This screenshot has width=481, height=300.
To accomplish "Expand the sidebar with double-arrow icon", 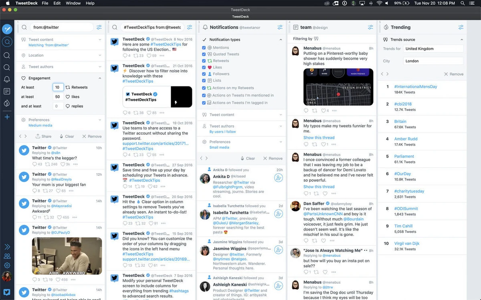I will (x=7, y=247).
